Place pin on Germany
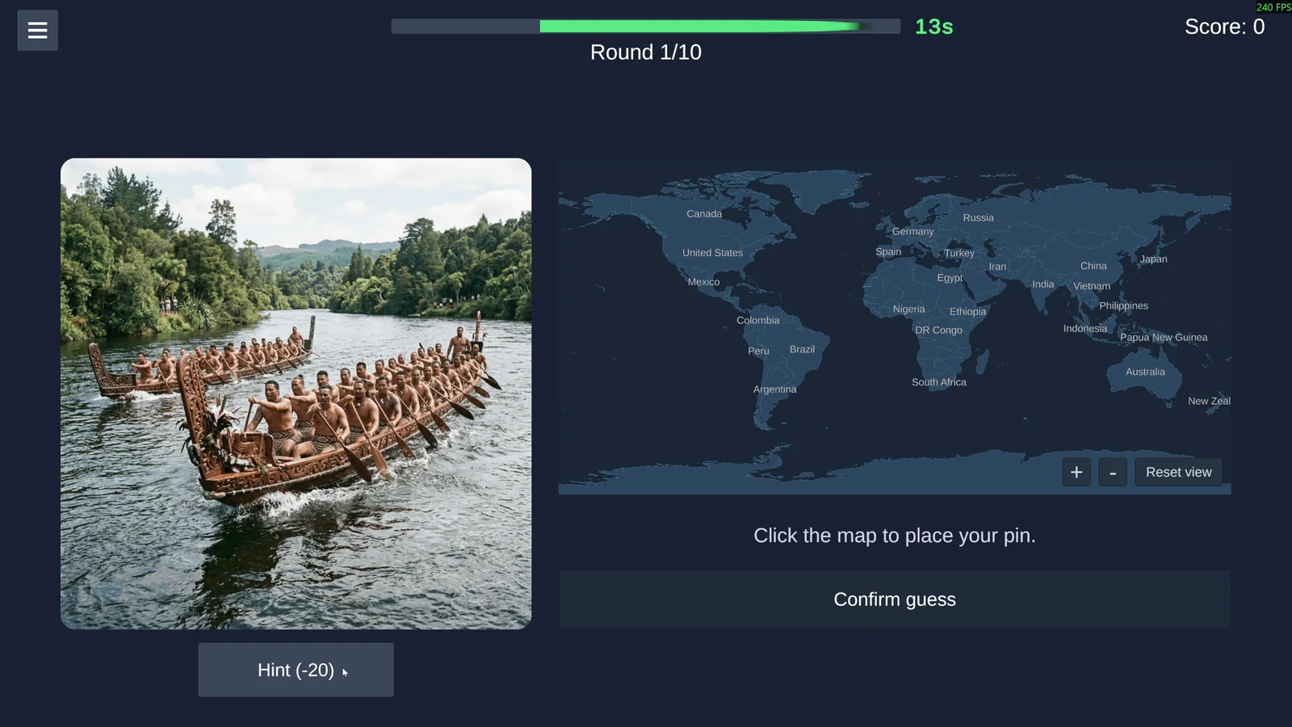The height and width of the screenshot is (727, 1292). tap(912, 232)
